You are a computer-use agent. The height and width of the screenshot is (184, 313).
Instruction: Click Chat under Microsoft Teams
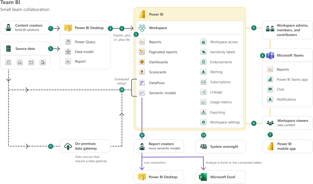[280, 89]
